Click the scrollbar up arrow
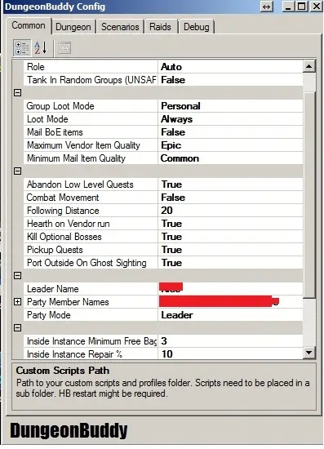Image resolution: width=324 pixels, height=449 pixels. (x=308, y=66)
